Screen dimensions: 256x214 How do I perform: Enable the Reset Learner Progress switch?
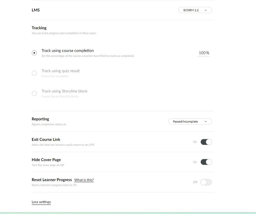click(x=206, y=182)
